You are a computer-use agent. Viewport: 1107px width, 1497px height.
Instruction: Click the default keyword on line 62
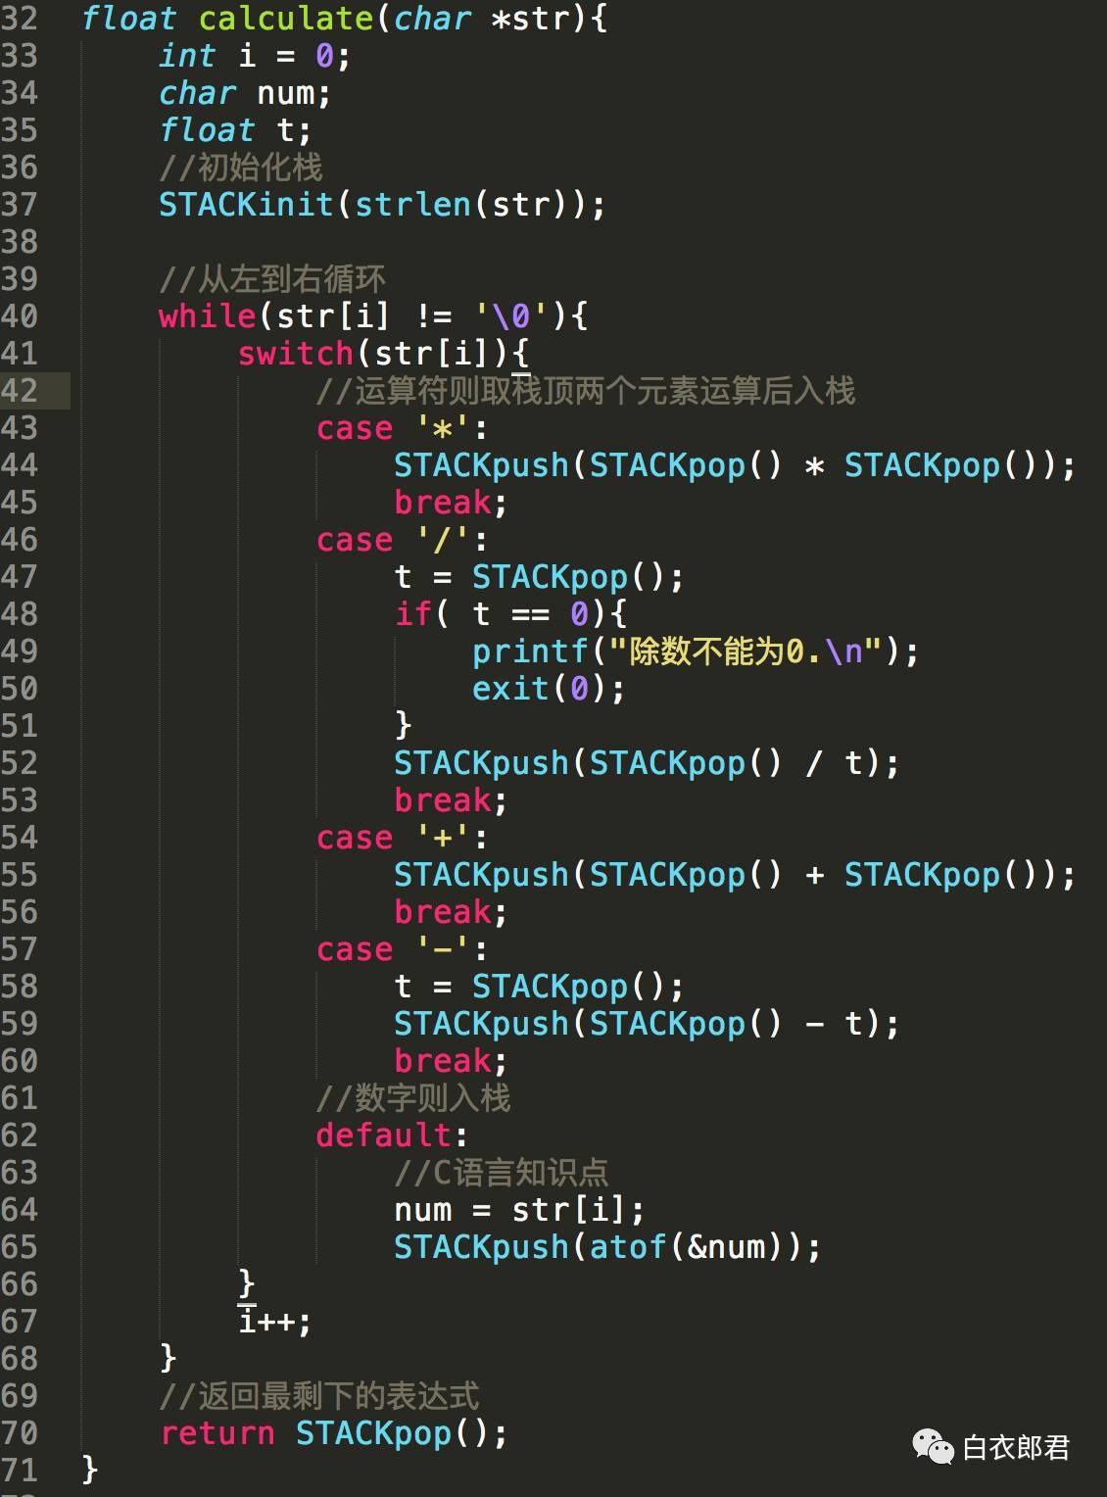[x=383, y=1135]
